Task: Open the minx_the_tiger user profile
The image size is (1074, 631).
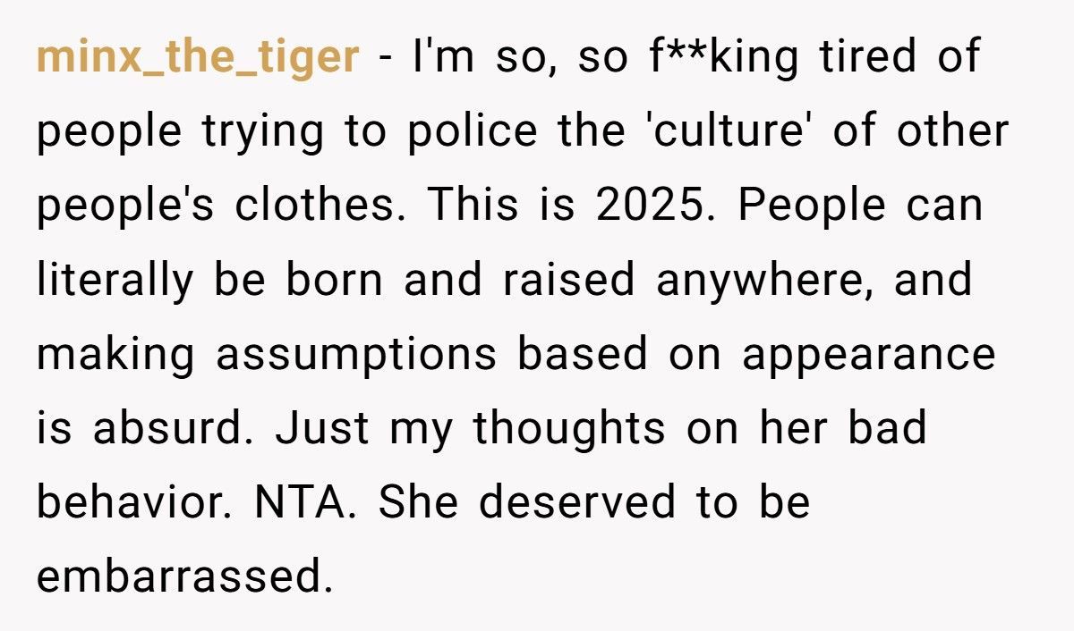Action: pos(198,58)
